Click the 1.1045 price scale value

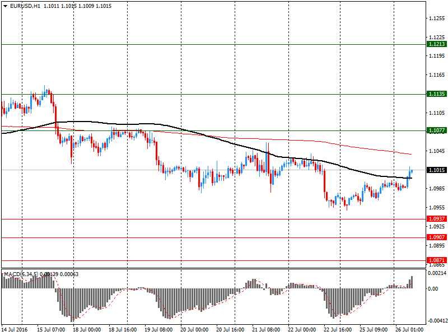tap(437, 151)
